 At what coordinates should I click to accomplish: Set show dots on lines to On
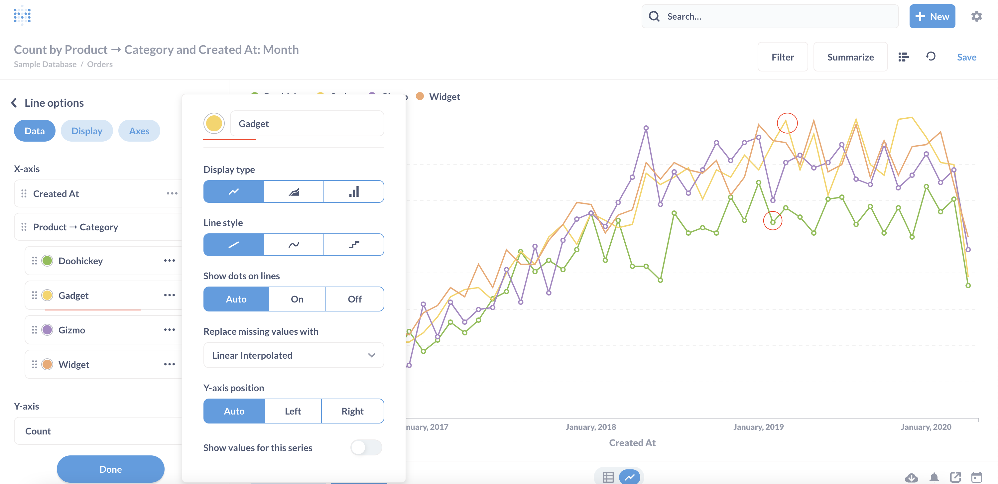point(297,299)
